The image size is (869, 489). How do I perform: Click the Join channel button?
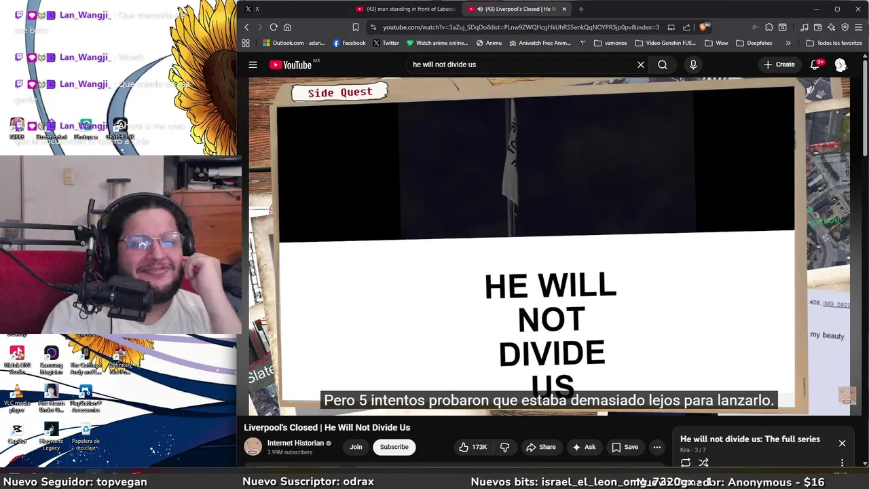[356, 447]
